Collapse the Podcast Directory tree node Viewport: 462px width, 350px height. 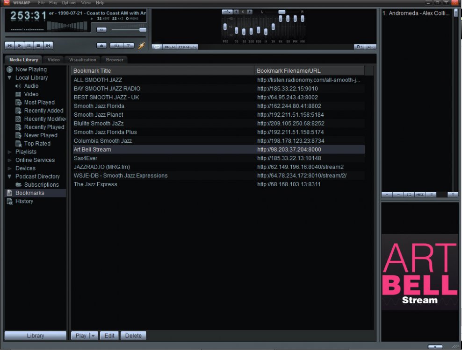click(9, 176)
